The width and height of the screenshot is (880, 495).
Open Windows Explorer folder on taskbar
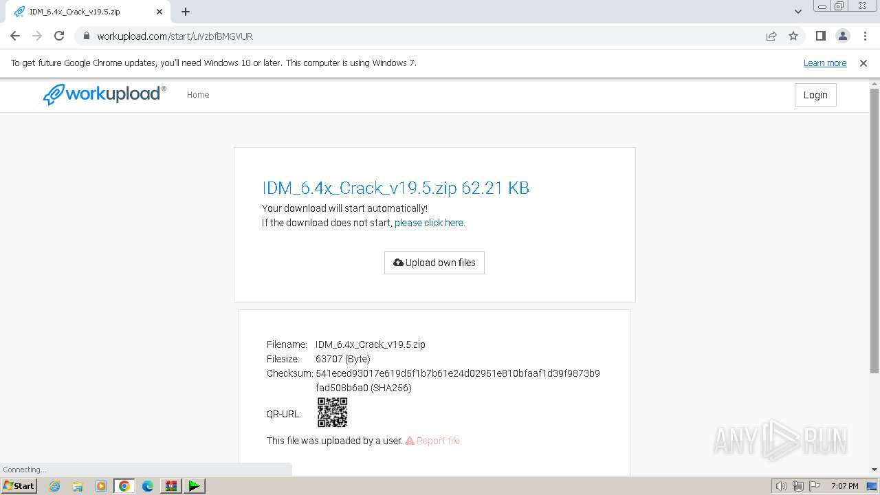(x=78, y=486)
